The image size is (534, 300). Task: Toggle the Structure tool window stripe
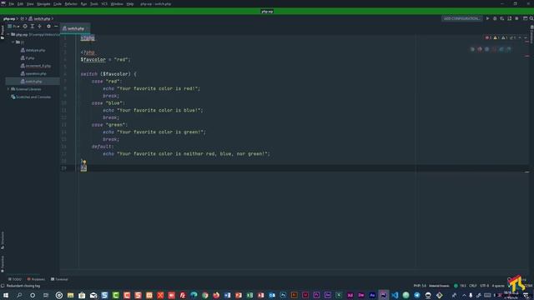point(3,240)
